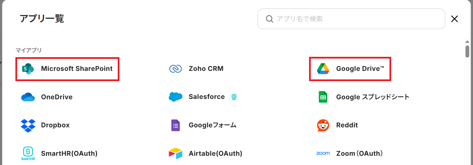Open the Microsoft SharePoint app link
Viewport: 473px width, 165px height.
tap(77, 69)
